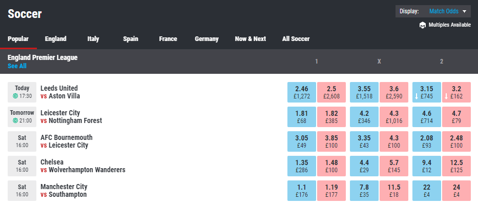
Task: Switch to the Italy tab
Action: (93, 39)
